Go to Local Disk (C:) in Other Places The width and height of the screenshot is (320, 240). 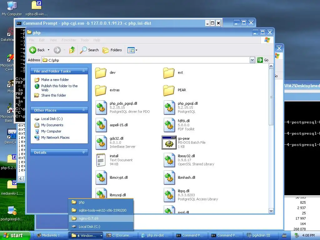52,119
